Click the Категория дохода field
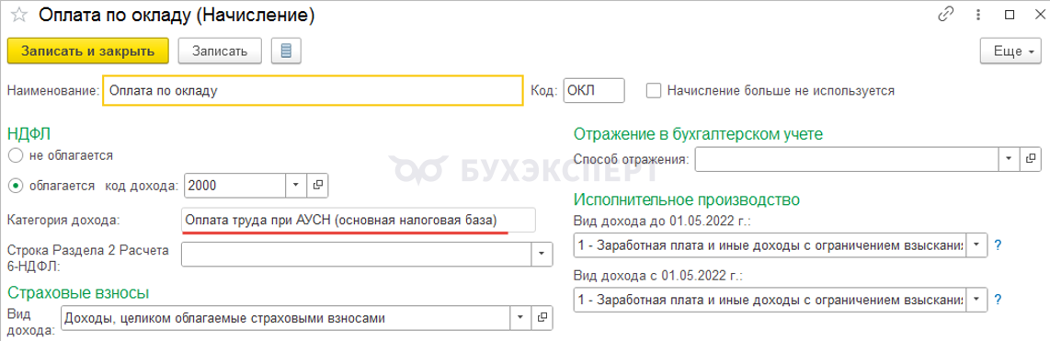This screenshot has height=341, width=1050. [x=359, y=221]
